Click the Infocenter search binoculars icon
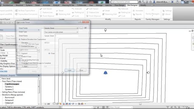 [x=140, y=2]
